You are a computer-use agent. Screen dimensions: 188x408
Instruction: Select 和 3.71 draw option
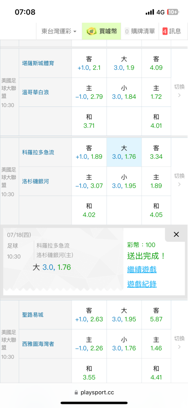89,121
